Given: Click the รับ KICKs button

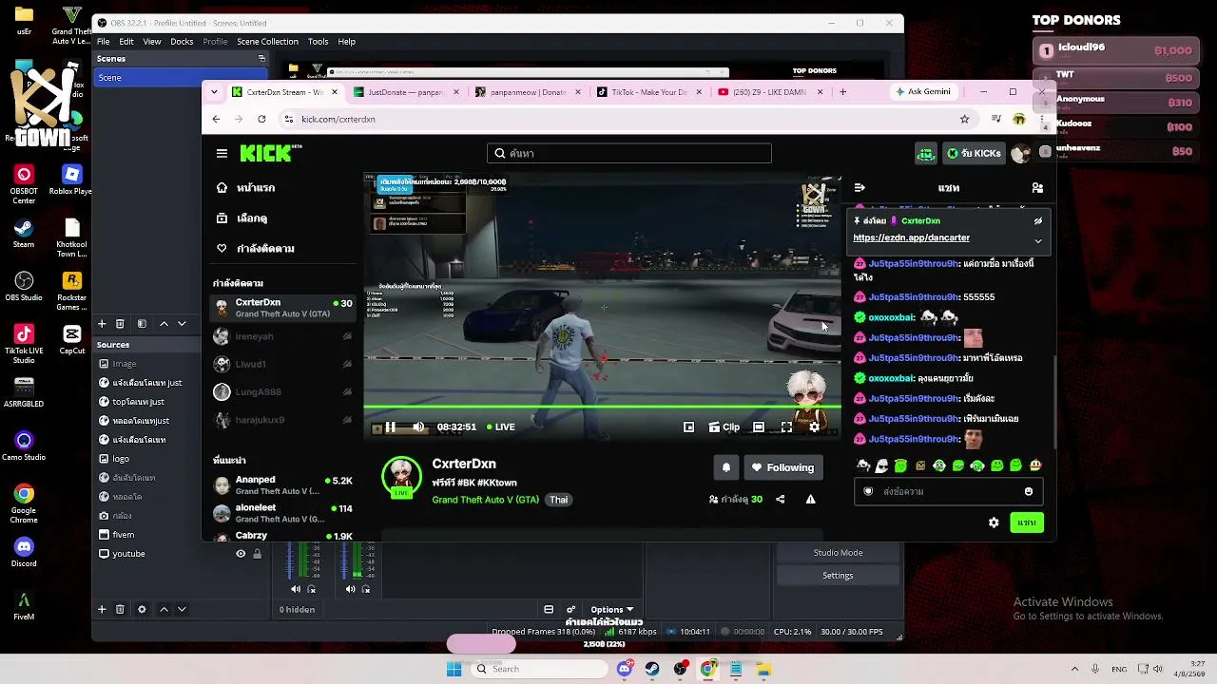Looking at the screenshot, I should (974, 153).
